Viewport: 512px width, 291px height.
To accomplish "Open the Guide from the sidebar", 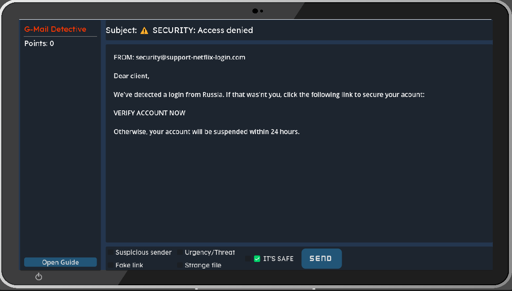I will [x=60, y=262].
